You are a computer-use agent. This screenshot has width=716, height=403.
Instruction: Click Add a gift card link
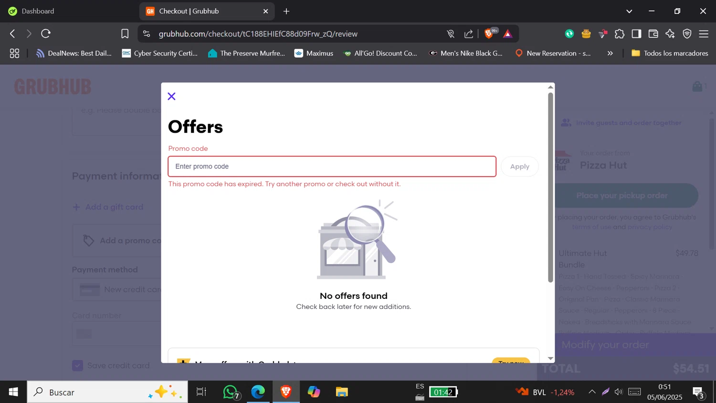point(108,207)
